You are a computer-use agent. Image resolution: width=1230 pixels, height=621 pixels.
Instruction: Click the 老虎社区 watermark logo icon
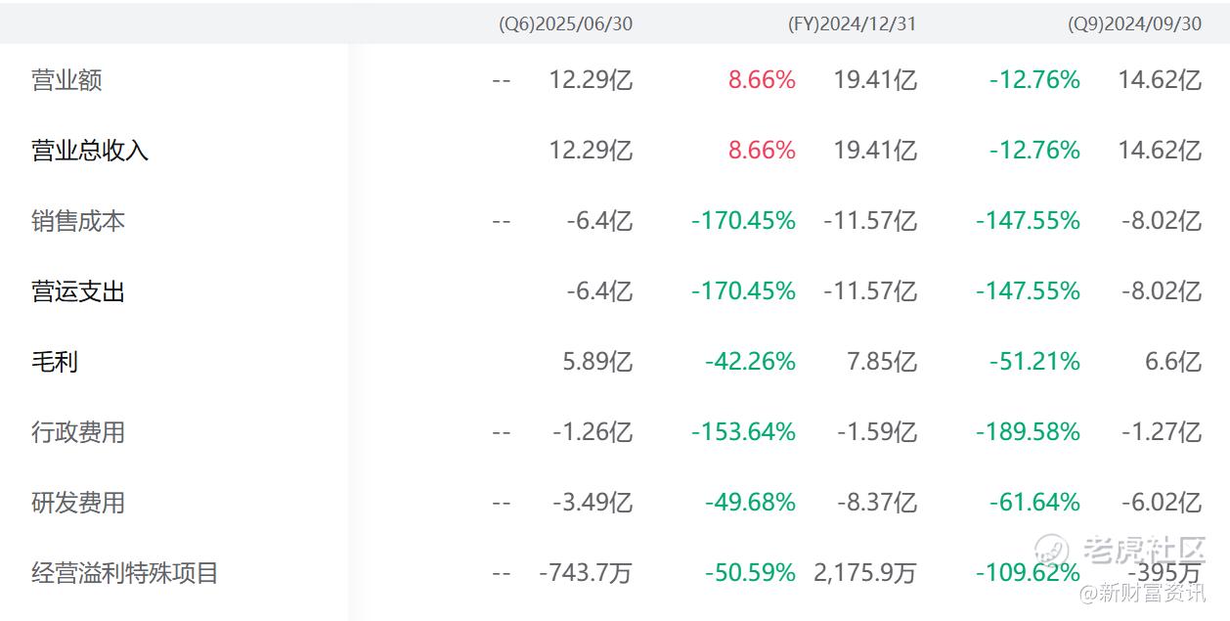coord(1052,550)
